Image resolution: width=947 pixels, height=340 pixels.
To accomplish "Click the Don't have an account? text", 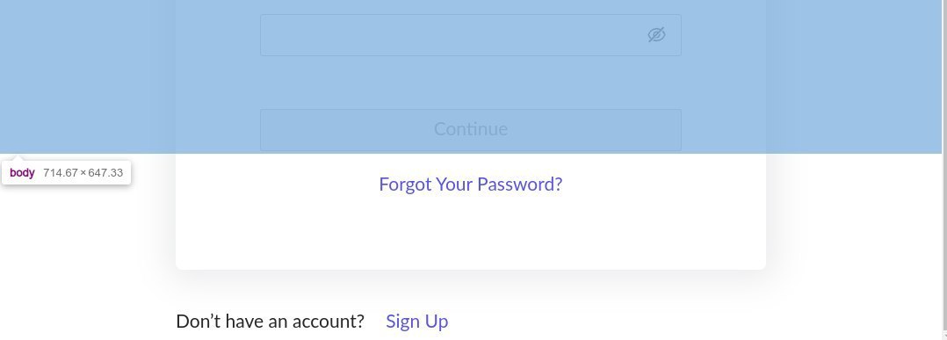I will [x=270, y=321].
